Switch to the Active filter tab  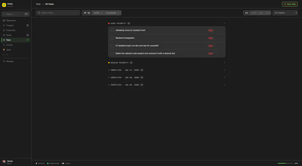pos(98,13)
